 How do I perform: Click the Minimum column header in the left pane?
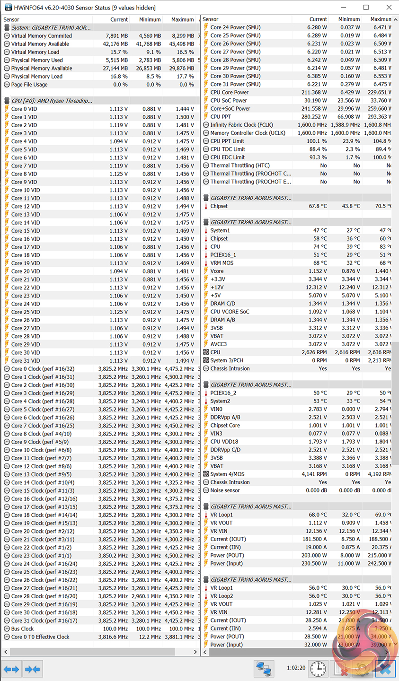pyautogui.click(x=146, y=19)
